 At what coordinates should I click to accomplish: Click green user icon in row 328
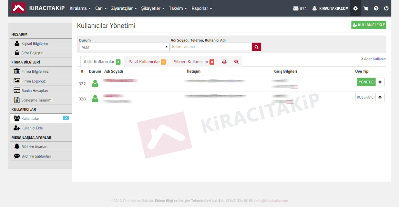pos(95,99)
